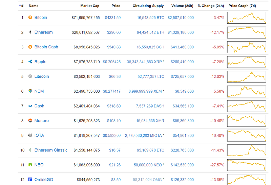Click the Bitcoin orange coin icon

pyautogui.click(x=30, y=18)
